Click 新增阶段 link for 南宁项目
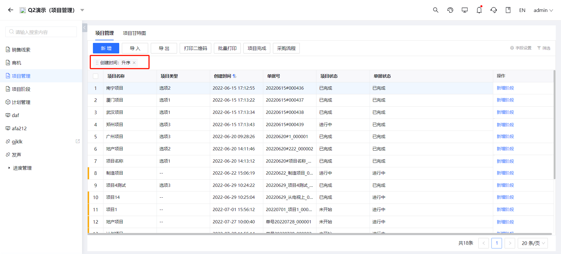The image size is (561, 254). click(x=505, y=88)
